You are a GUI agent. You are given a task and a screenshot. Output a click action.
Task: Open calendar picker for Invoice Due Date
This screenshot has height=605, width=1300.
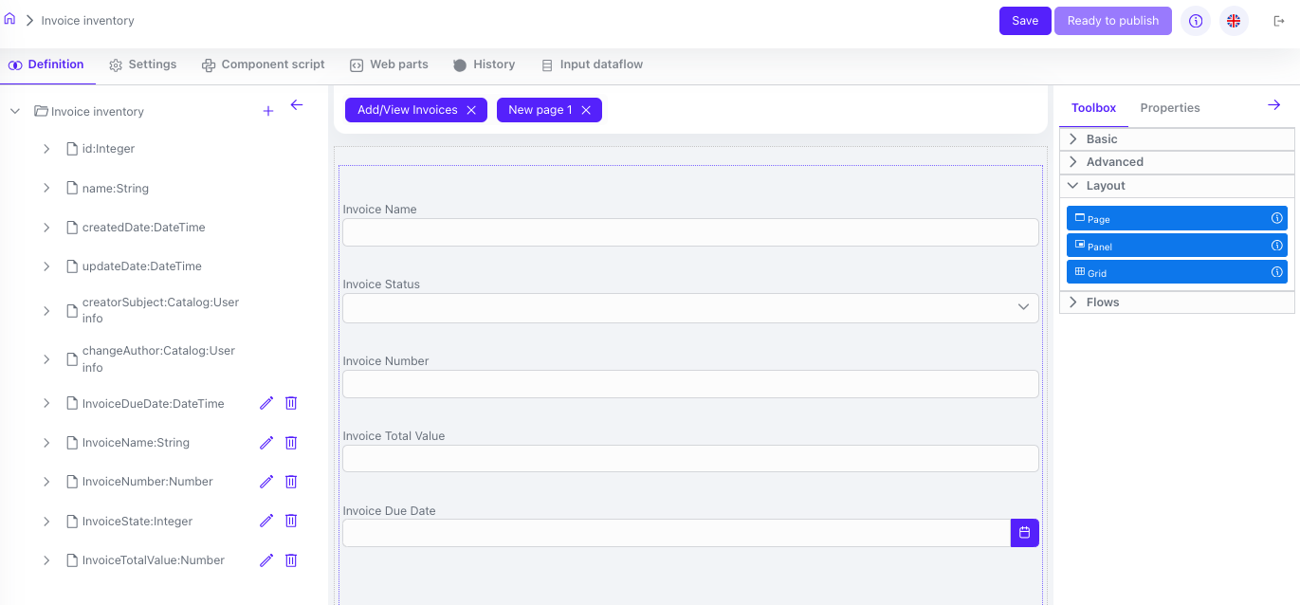point(1024,533)
